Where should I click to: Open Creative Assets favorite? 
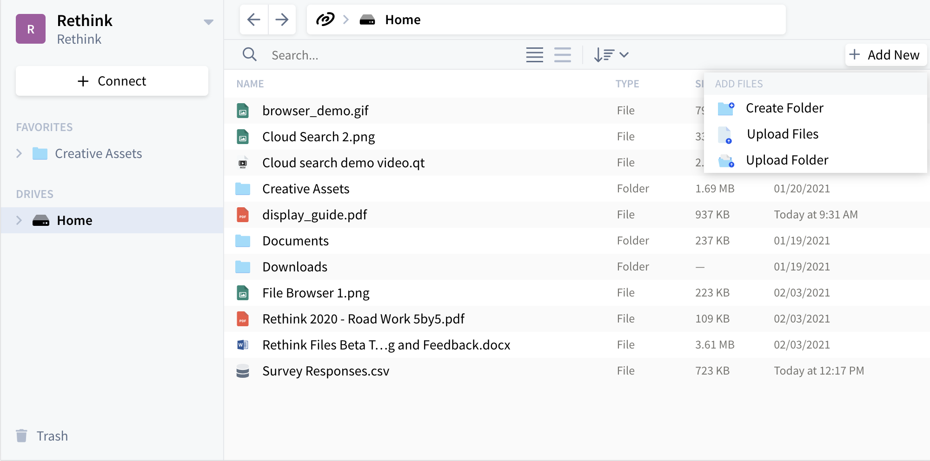(98, 153)
